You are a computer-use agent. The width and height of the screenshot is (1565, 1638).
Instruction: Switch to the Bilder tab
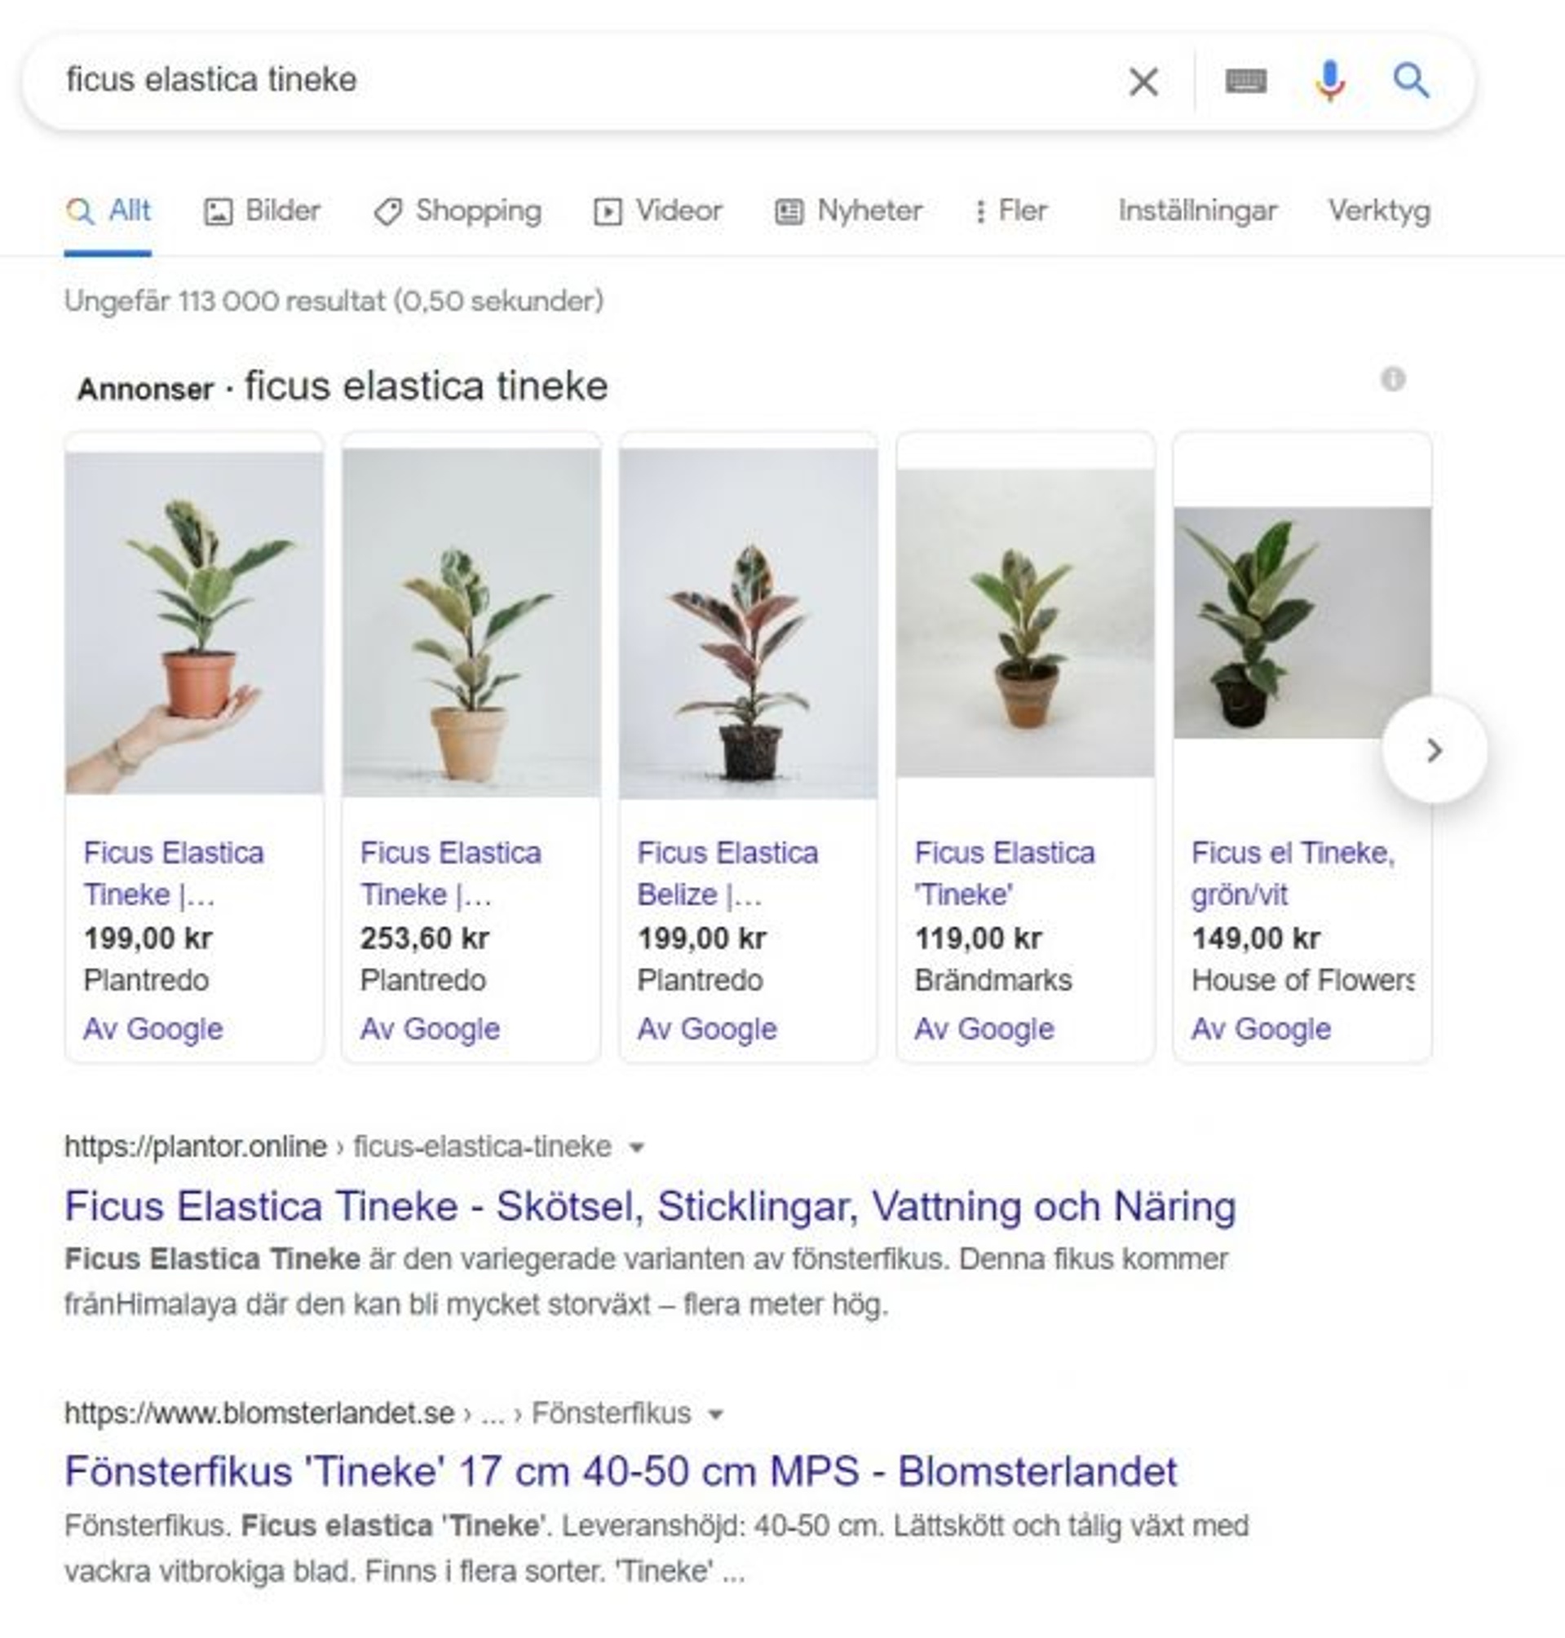point(262,211)
